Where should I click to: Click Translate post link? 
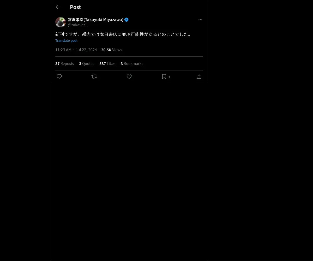[x=66, y=40]
